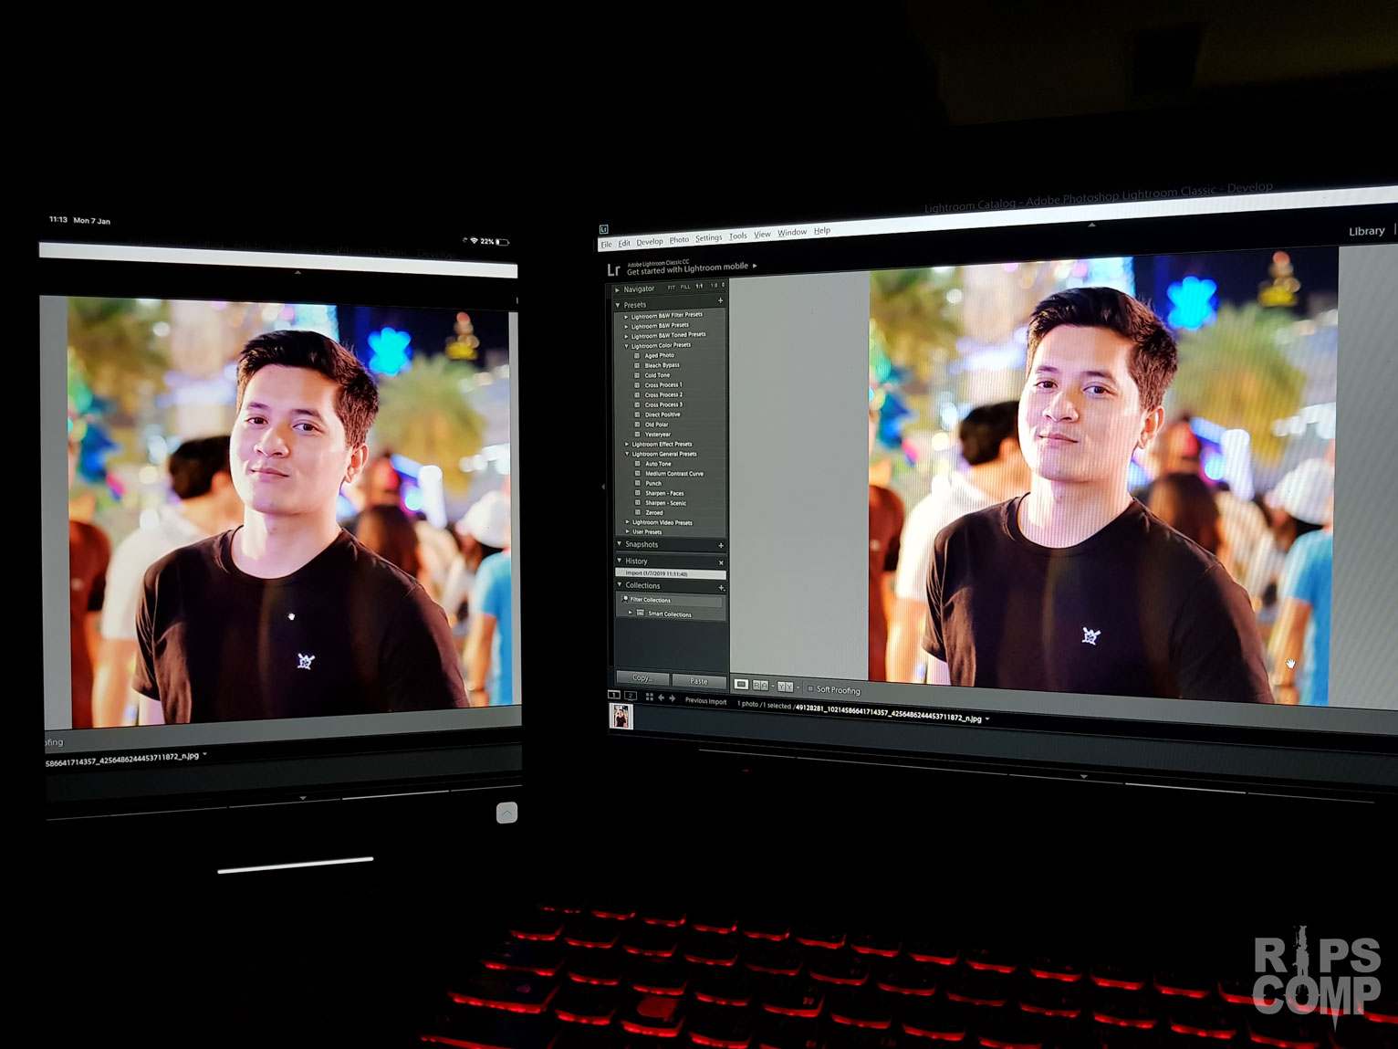
Task: Apply the Punch preset
Action: [653, 484]
